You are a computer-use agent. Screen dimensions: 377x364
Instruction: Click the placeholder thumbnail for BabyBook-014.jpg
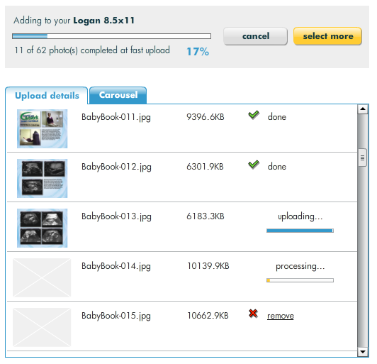point(42,277)
